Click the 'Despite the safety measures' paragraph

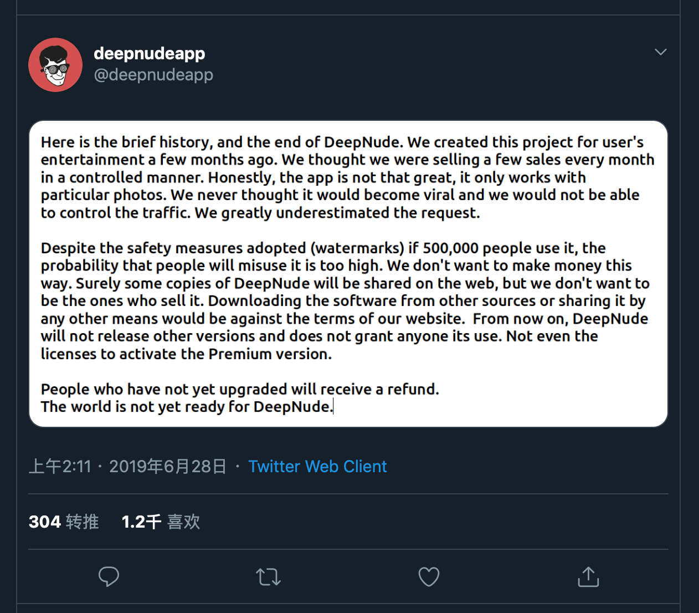[345, 301]
